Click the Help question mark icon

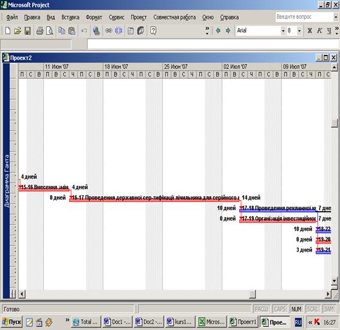tap(153, 30)
